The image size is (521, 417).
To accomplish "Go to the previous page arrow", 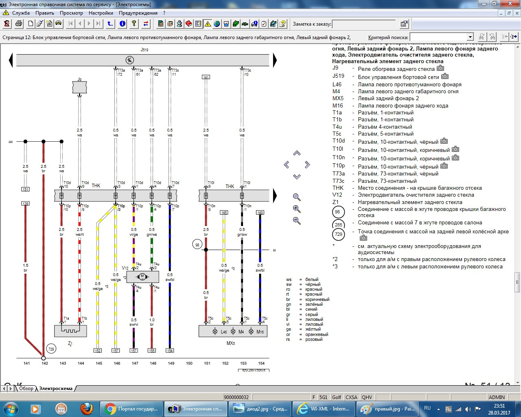I will [x=80, y=24].
